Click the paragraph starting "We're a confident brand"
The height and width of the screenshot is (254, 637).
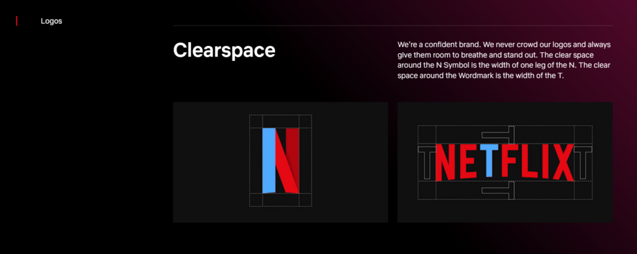504,60
